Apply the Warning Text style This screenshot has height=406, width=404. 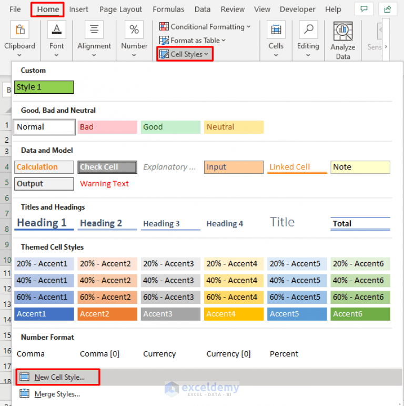[x=107, y=184]
